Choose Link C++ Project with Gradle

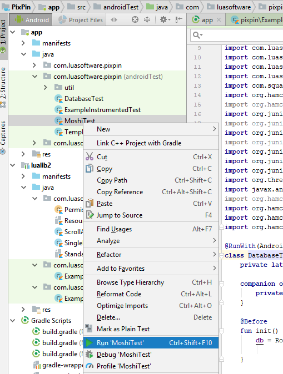(x=151, y=143)
